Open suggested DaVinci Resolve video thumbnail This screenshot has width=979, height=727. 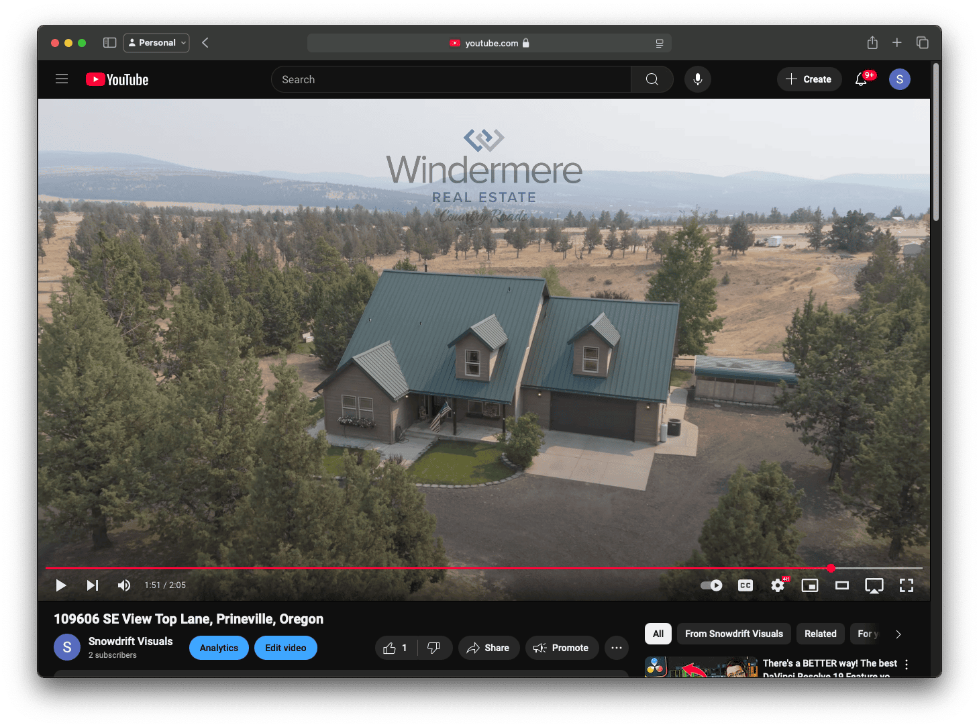701,667
